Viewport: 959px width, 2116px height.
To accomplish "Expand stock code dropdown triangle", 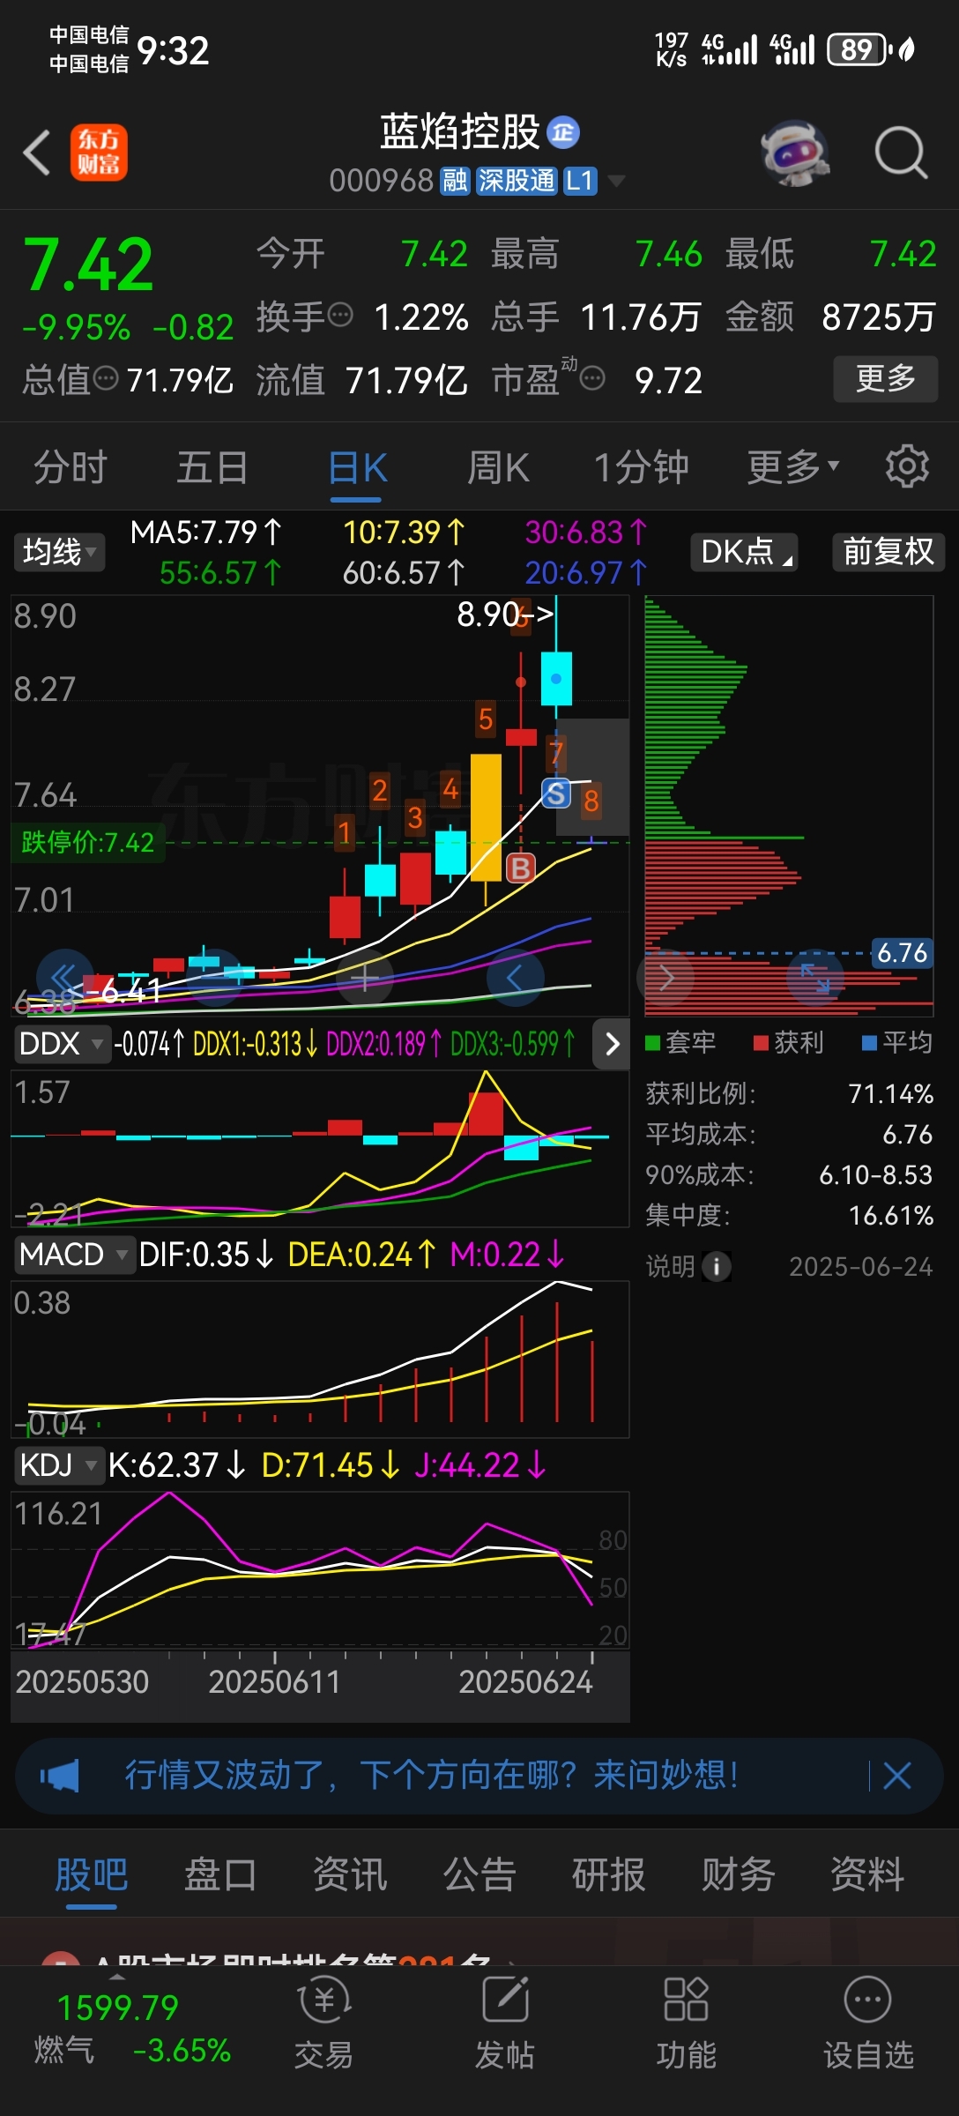I will coord(617,181).
